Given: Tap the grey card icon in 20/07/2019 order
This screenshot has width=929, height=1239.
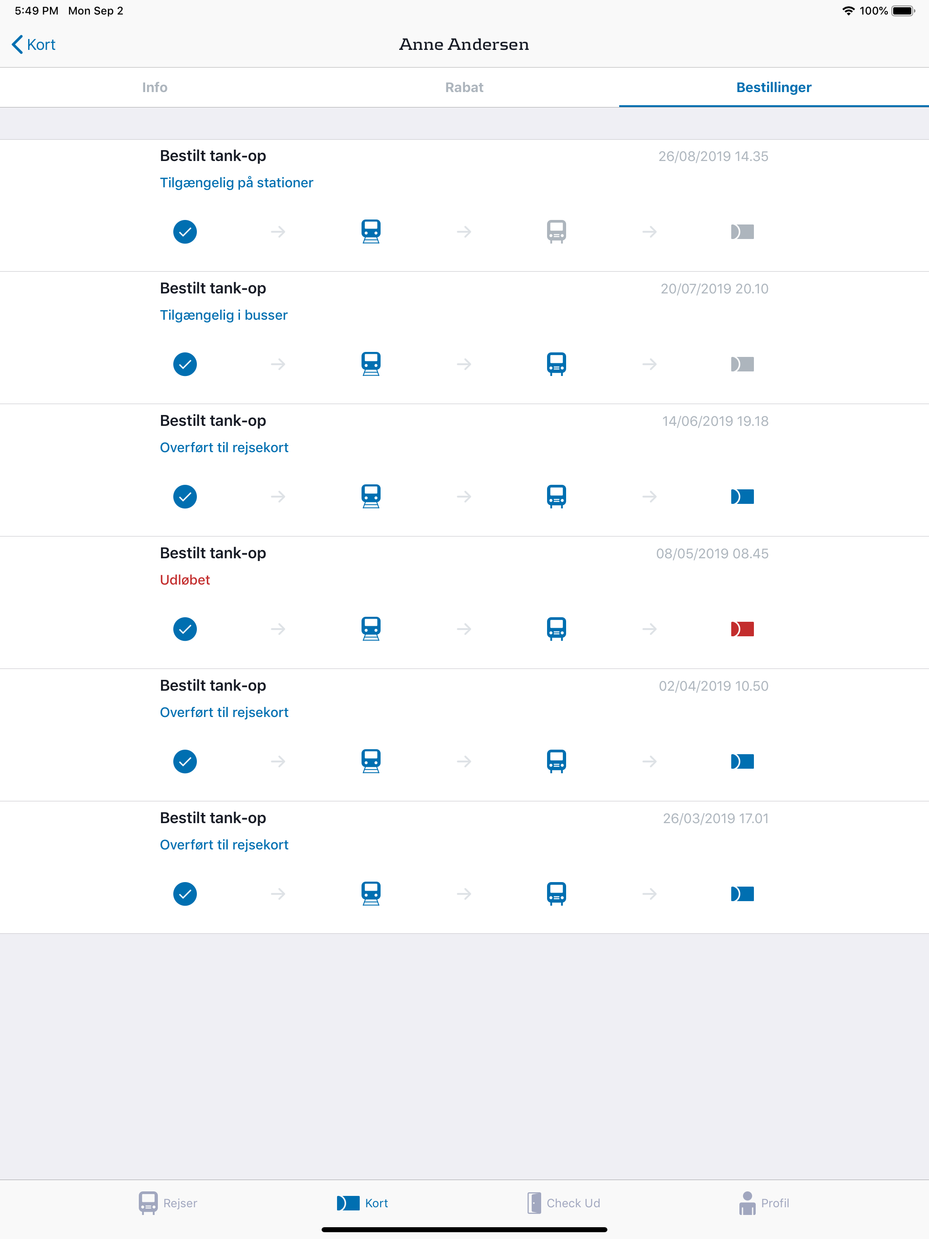Looking at the screenshot, I should click(743, 364).
